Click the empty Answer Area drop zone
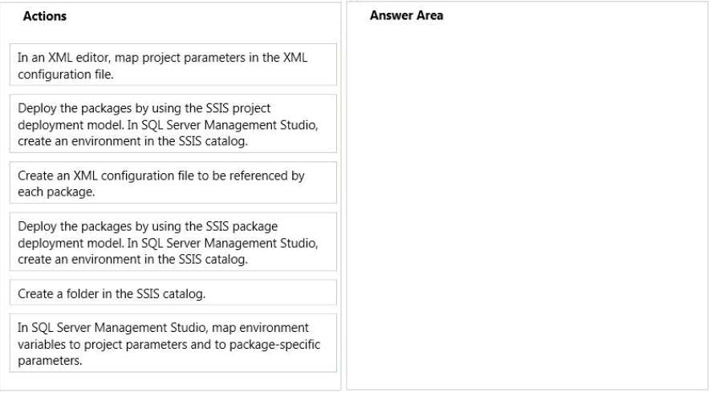 (527, 208)
